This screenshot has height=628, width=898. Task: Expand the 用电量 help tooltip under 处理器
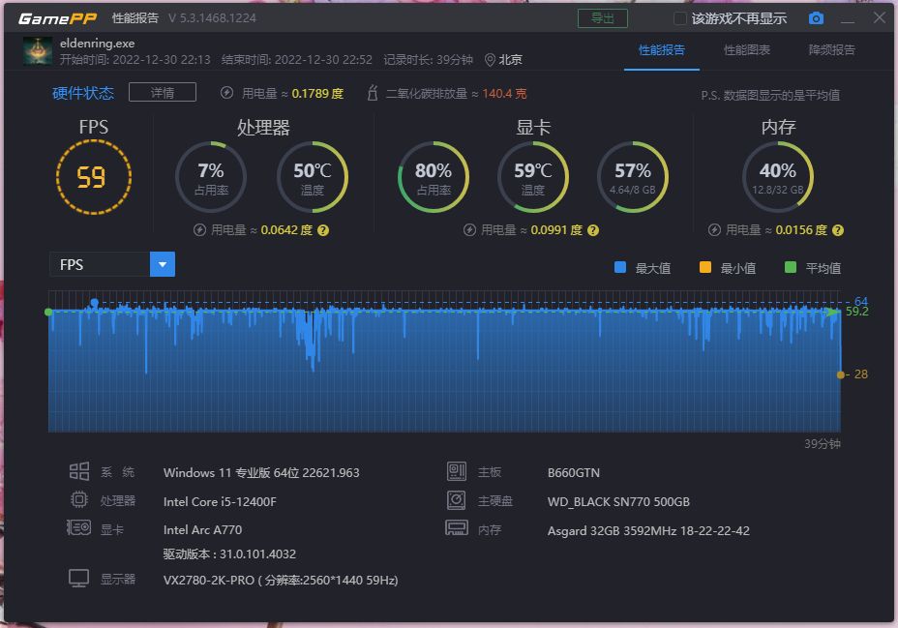(x=325, y=230)
